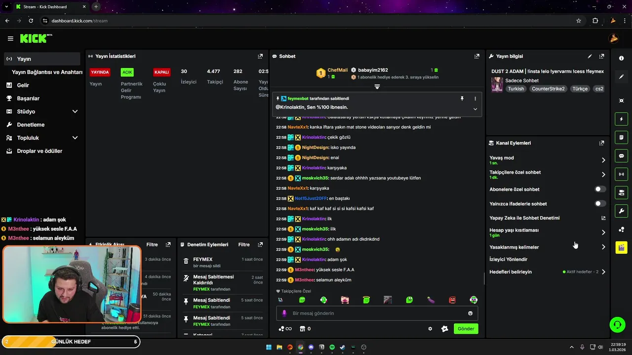Screen dimensions: 632x355
Task: Click the Bir mesaj gönderin field
Action: tap(377, 313)
